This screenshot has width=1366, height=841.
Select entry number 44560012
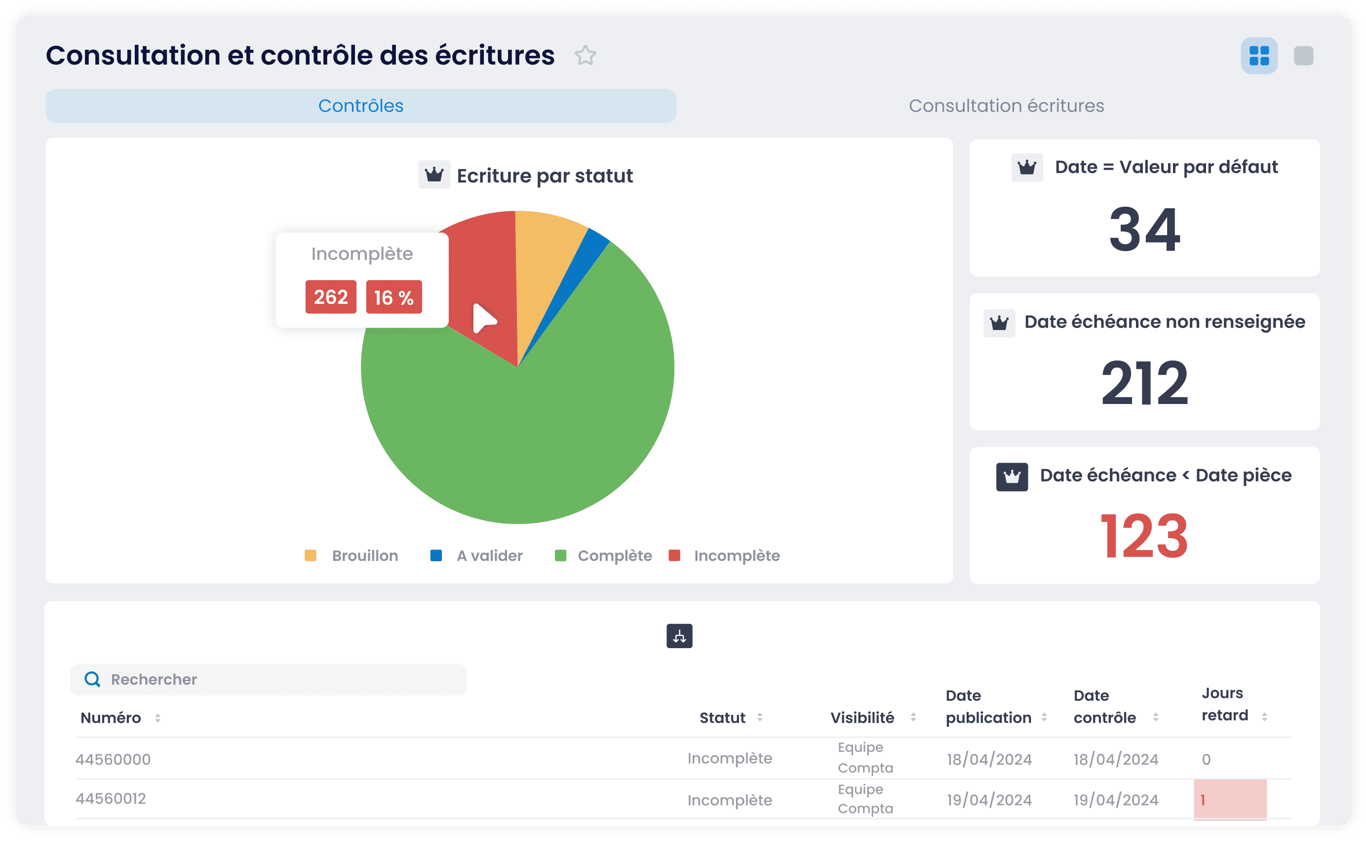coord(111,799)
